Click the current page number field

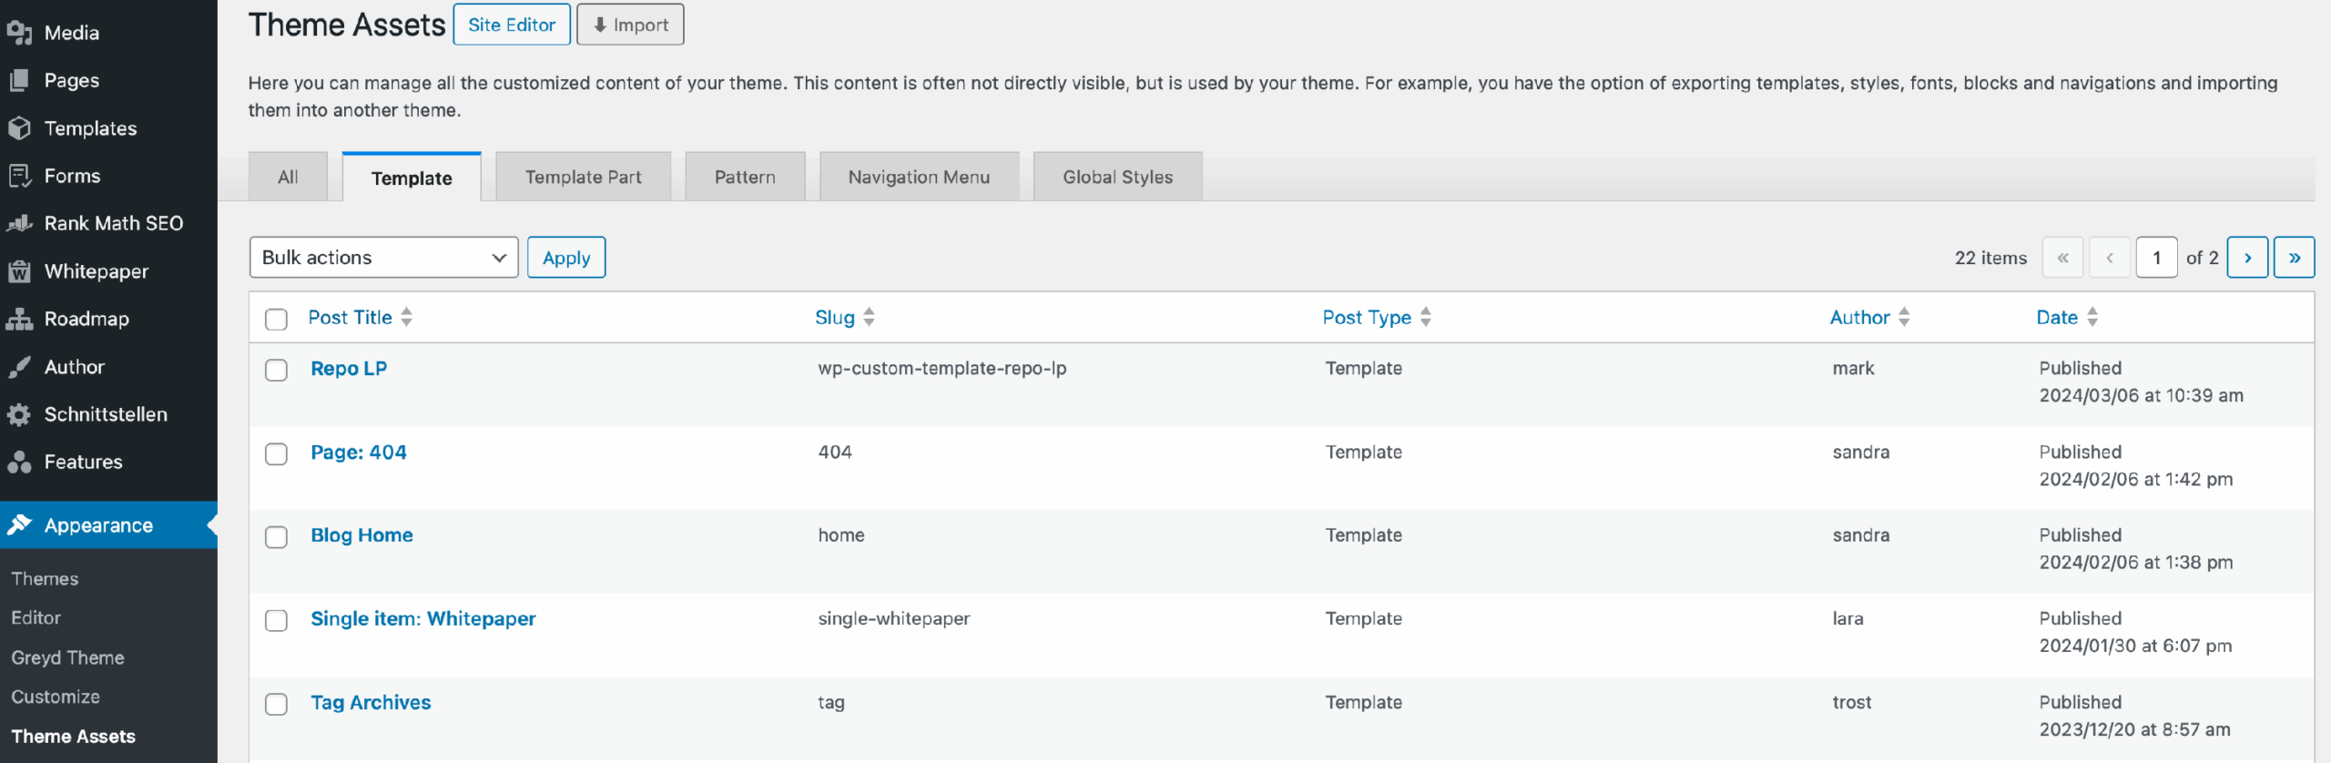2156,258
